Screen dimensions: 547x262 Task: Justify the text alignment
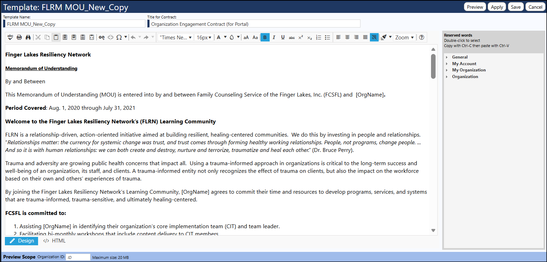pos(365,37)
